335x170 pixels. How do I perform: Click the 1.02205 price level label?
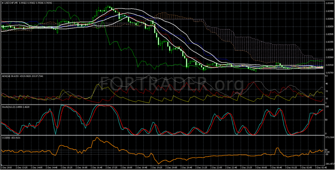click(329, 50)
